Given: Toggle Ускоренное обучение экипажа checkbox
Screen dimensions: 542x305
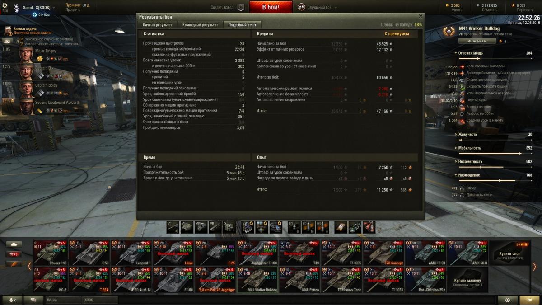Looking at the screenshot, I should coord(22,39).
